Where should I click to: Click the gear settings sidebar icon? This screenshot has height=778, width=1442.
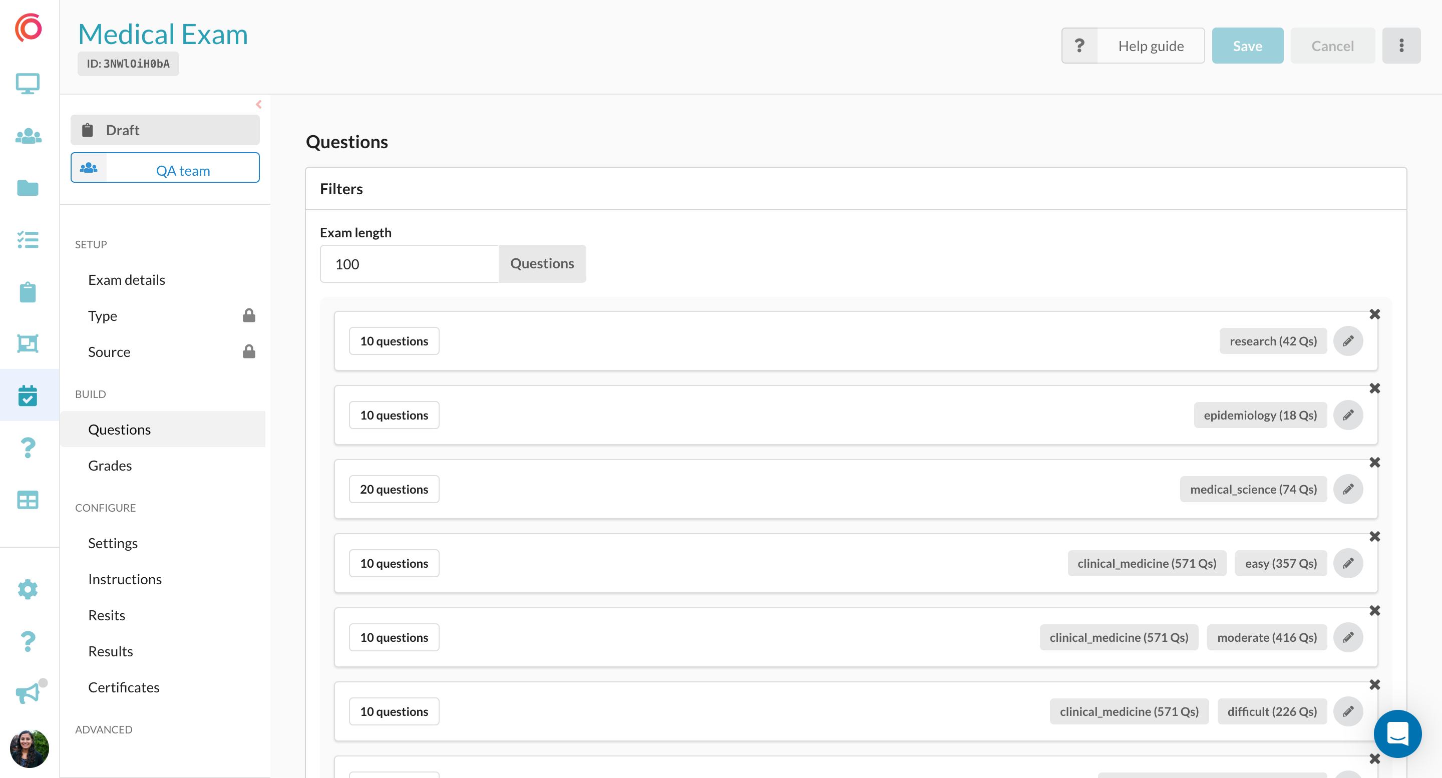tap(28, 589)
